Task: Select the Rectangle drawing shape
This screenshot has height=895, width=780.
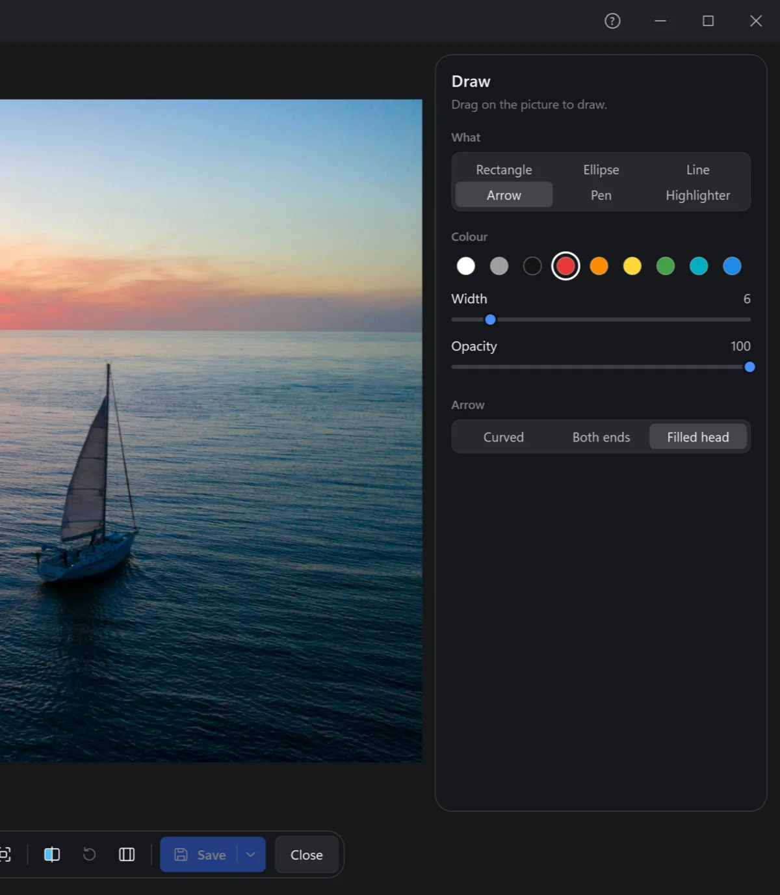Action: point(504,170)
